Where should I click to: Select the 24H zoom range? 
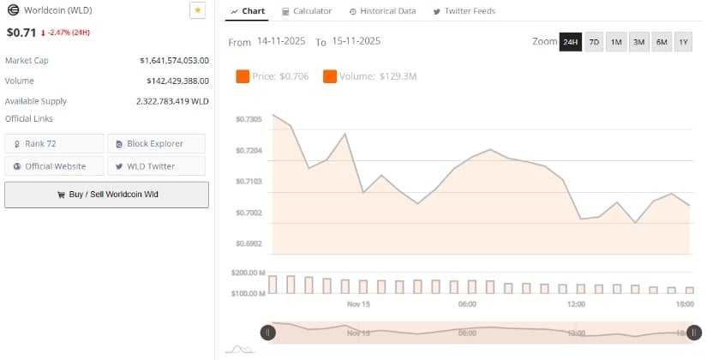click(570, 42)
